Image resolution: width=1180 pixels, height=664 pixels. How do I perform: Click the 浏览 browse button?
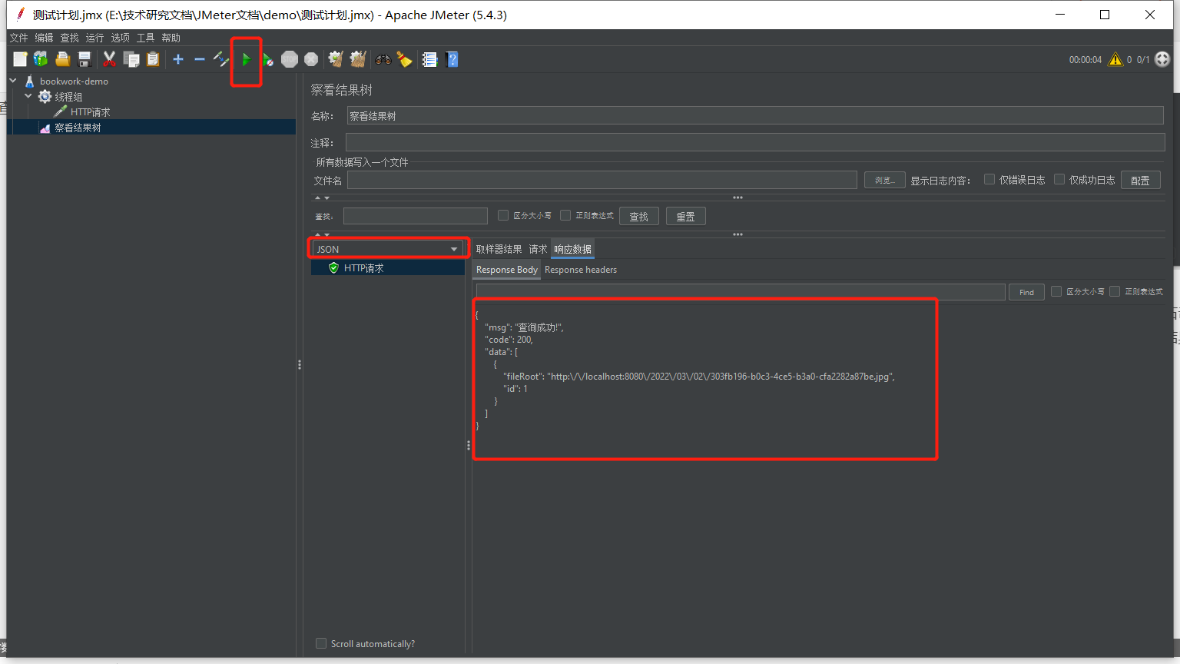[884, 180]
